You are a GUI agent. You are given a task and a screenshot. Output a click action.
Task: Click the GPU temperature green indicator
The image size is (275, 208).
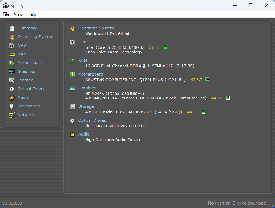coord(228,98)
